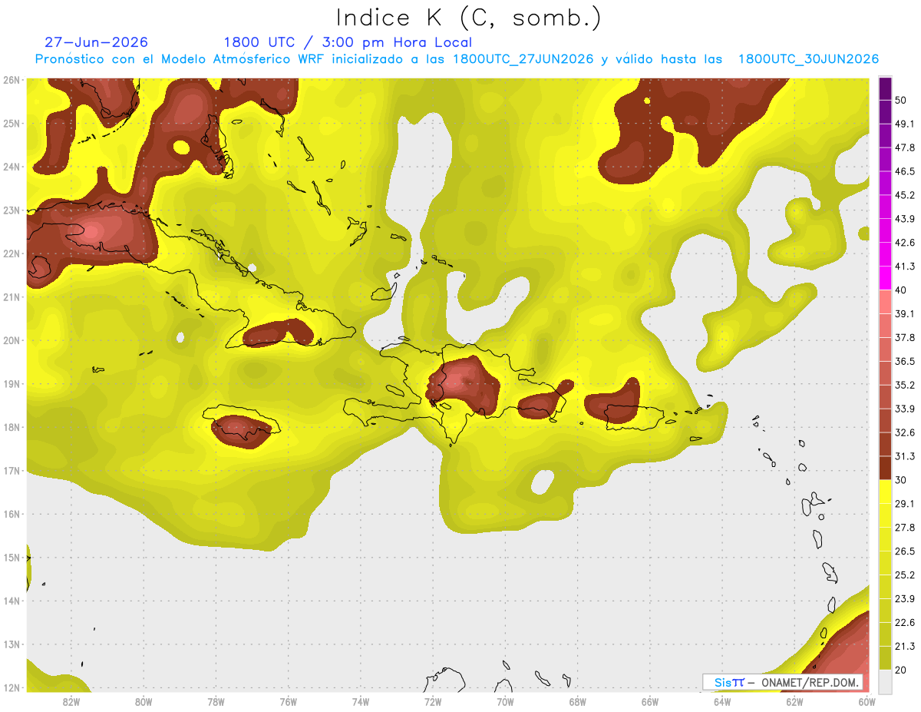Click the '25.2' value on the color scale
Screen dimensions: 921x712
pyautogui.click(x=905, y=575)
